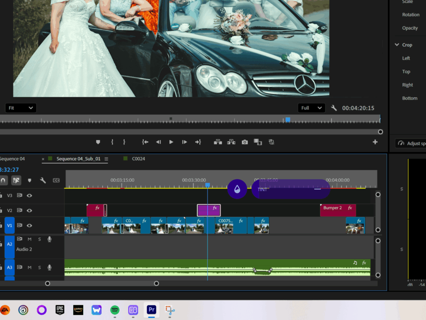The image size is (426, 320).
Task: Open the Full playback resolution dropdown
Action: point(312,108)
